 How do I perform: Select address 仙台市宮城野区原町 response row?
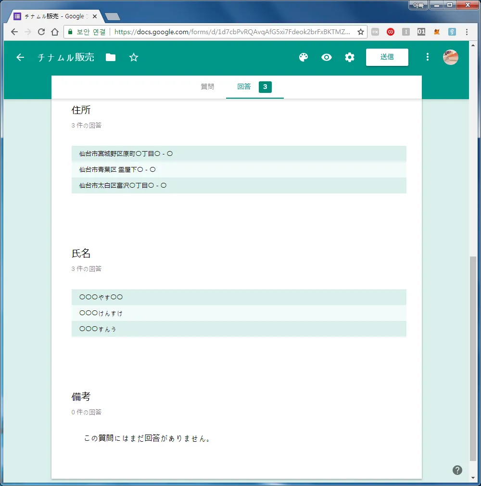(x=239, y=153)
